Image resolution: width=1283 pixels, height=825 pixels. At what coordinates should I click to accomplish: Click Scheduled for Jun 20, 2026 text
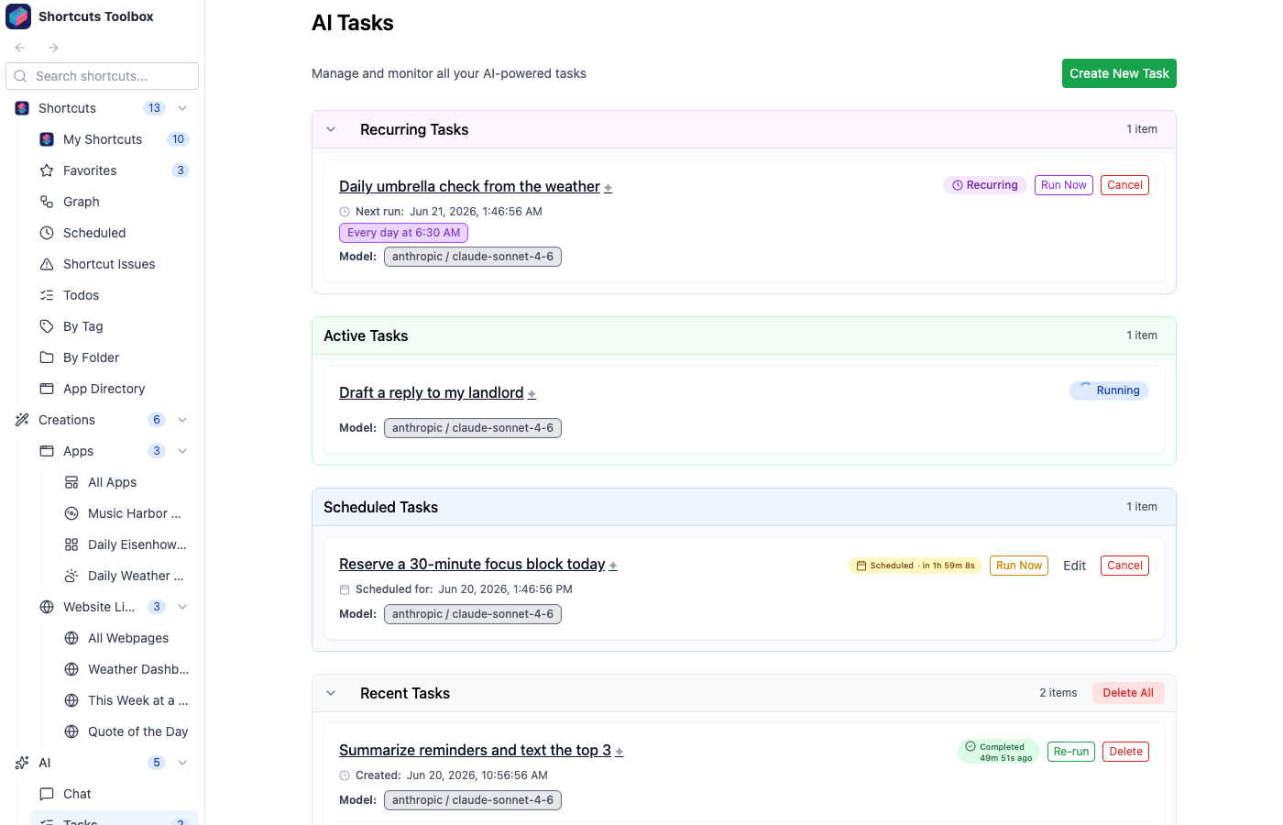click(x=464, y=589)
